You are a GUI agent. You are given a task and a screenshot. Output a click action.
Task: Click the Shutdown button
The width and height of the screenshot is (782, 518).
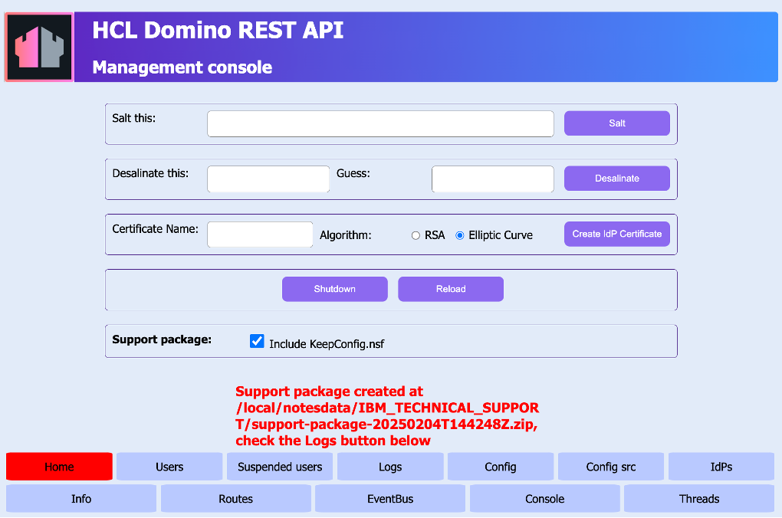click(334, 289)
